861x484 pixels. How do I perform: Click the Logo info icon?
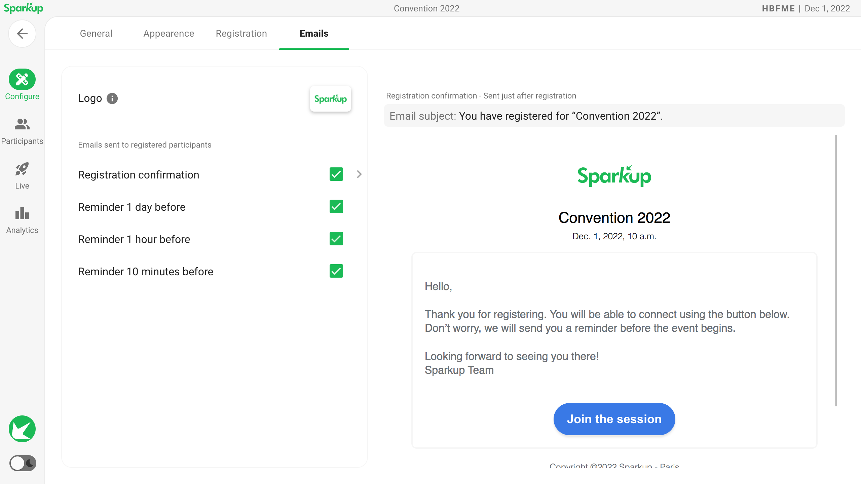point(112,98)
